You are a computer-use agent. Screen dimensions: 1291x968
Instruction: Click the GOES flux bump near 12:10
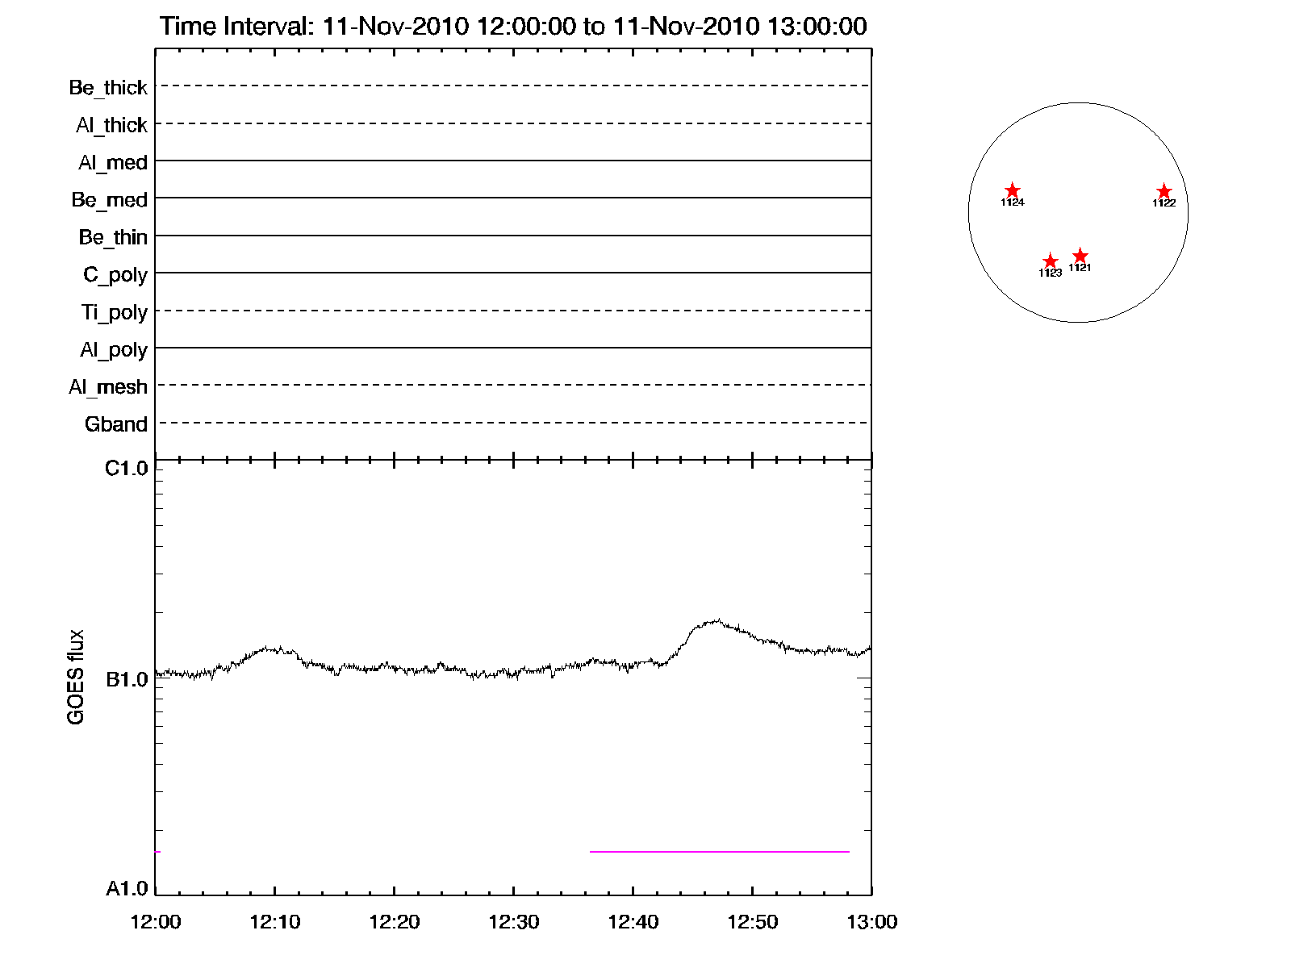(x=273, y=649)
